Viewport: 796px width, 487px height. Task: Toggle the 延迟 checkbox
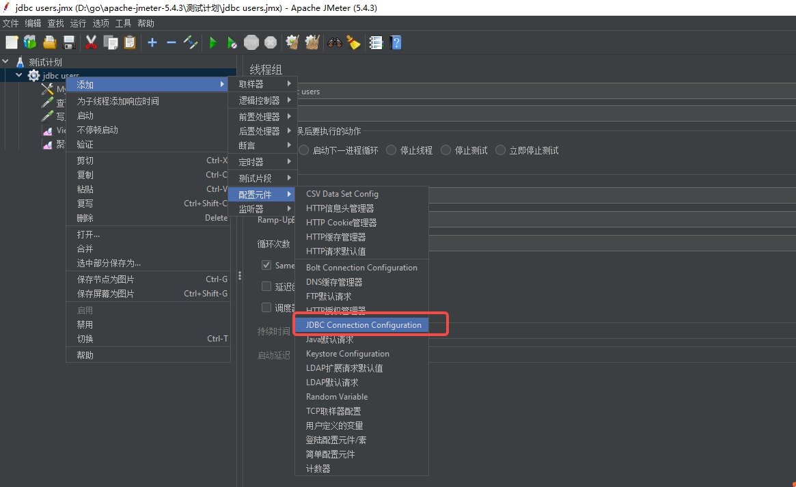click(266, 286)
